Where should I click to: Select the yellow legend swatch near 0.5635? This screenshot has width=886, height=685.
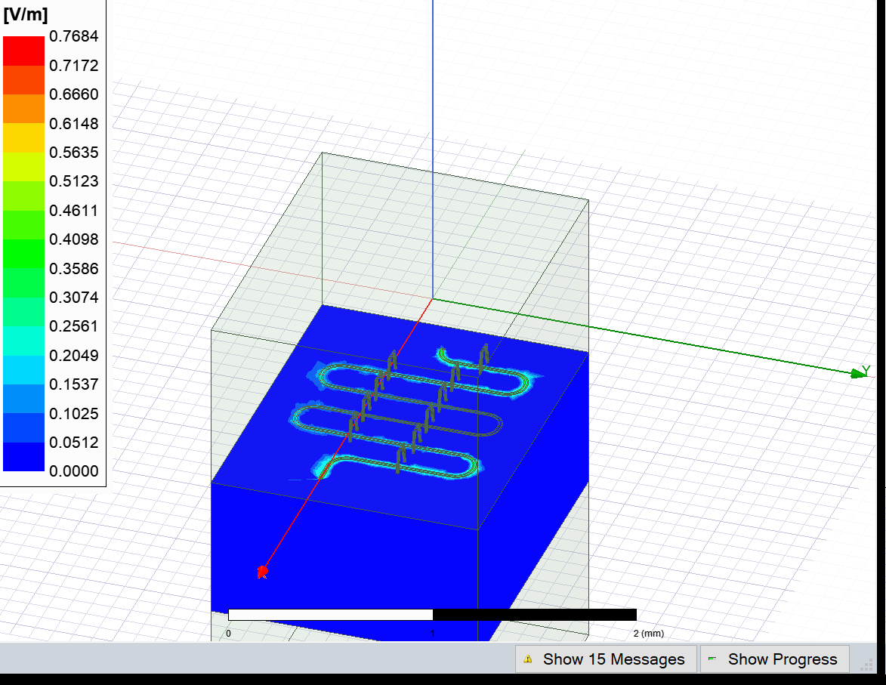pos(23,138)
